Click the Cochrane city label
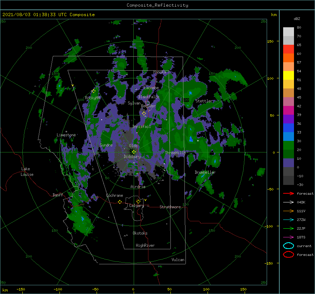Viewport: 315px width, 294px height. (x=114, y=195)
